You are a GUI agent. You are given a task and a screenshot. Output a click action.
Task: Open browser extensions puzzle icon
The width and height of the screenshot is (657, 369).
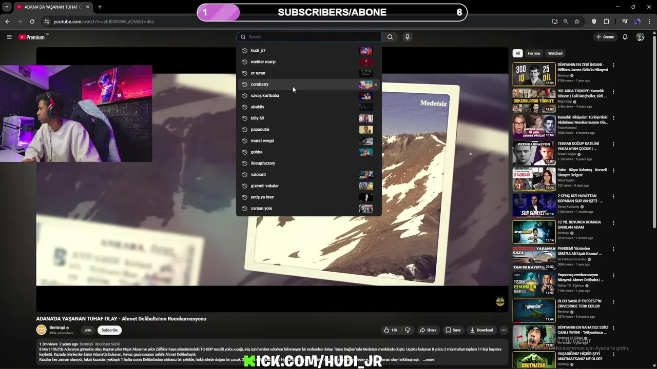point(607,22)
